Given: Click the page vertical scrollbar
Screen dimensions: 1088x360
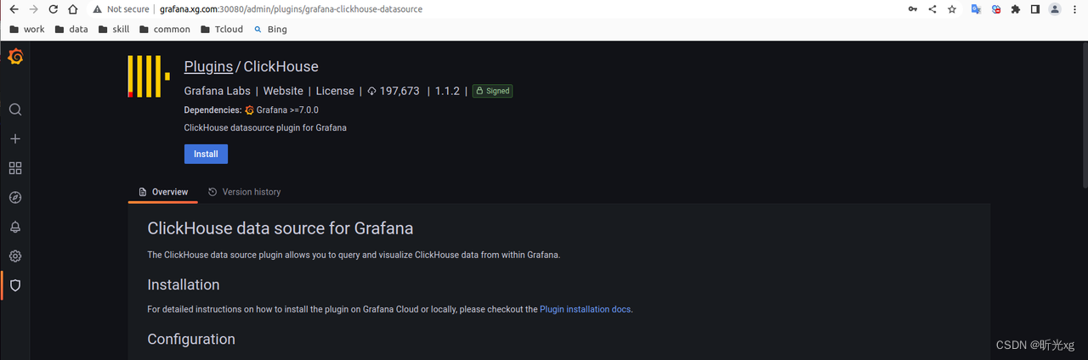Looking at the screenshot, I should (x=1085, y=114).
